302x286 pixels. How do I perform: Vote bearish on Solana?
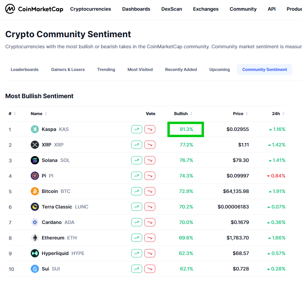(x=150, y=160)
